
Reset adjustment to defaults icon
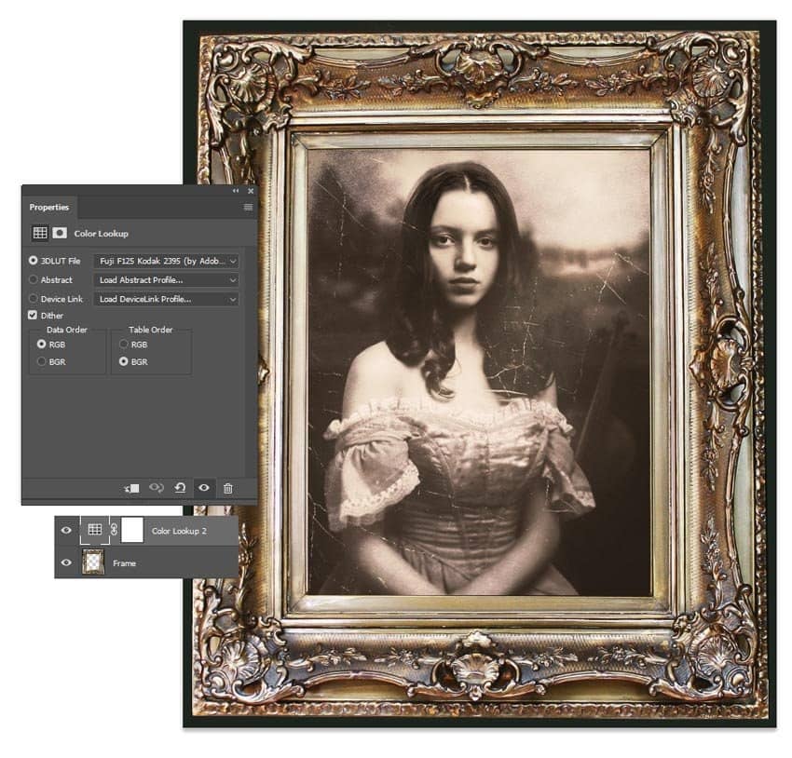[180, 487]
